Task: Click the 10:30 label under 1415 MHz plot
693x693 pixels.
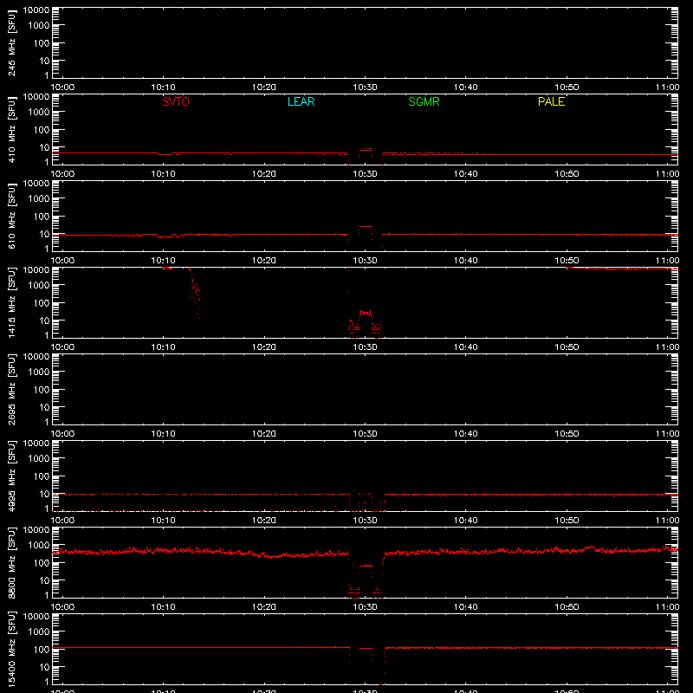Action: click(365, 347)
